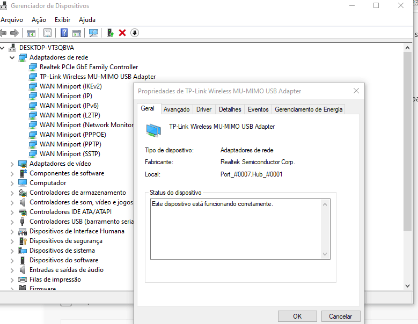Select WAN Miniport (IPv6) entry
The height and width of the screenshot is (324, 418).
point(69,106)
